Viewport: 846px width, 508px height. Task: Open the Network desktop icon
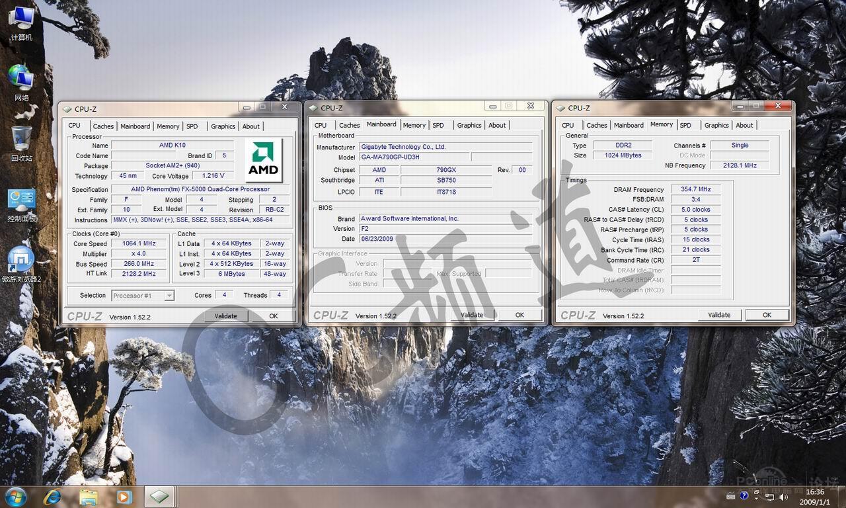pos(22,83)
